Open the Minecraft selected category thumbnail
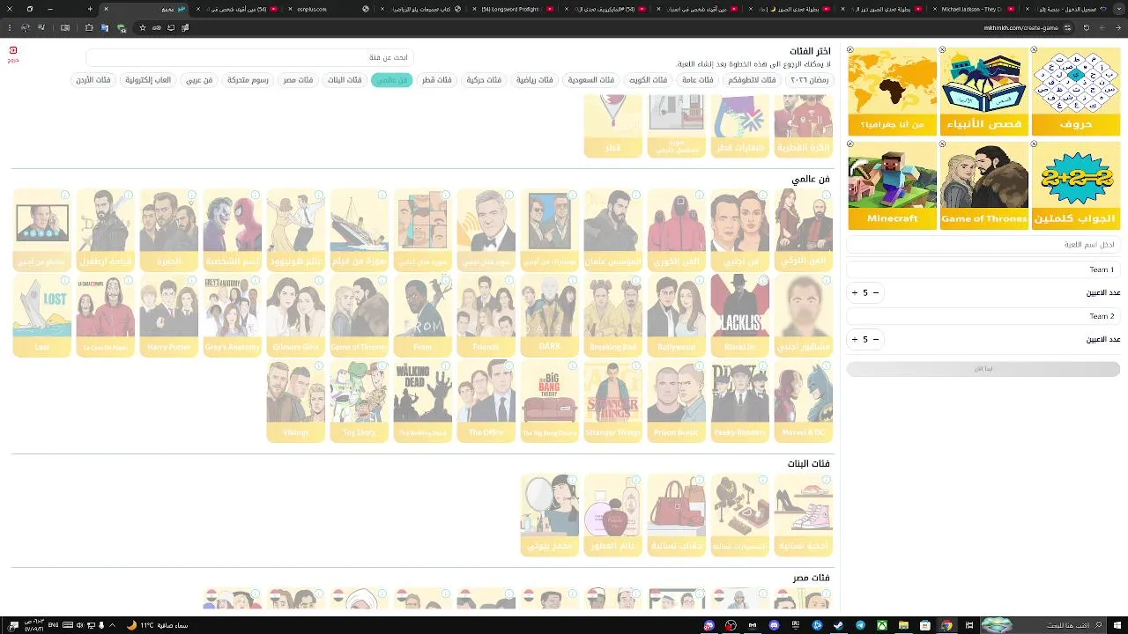Screen dimensions: 1128x634 892,186
